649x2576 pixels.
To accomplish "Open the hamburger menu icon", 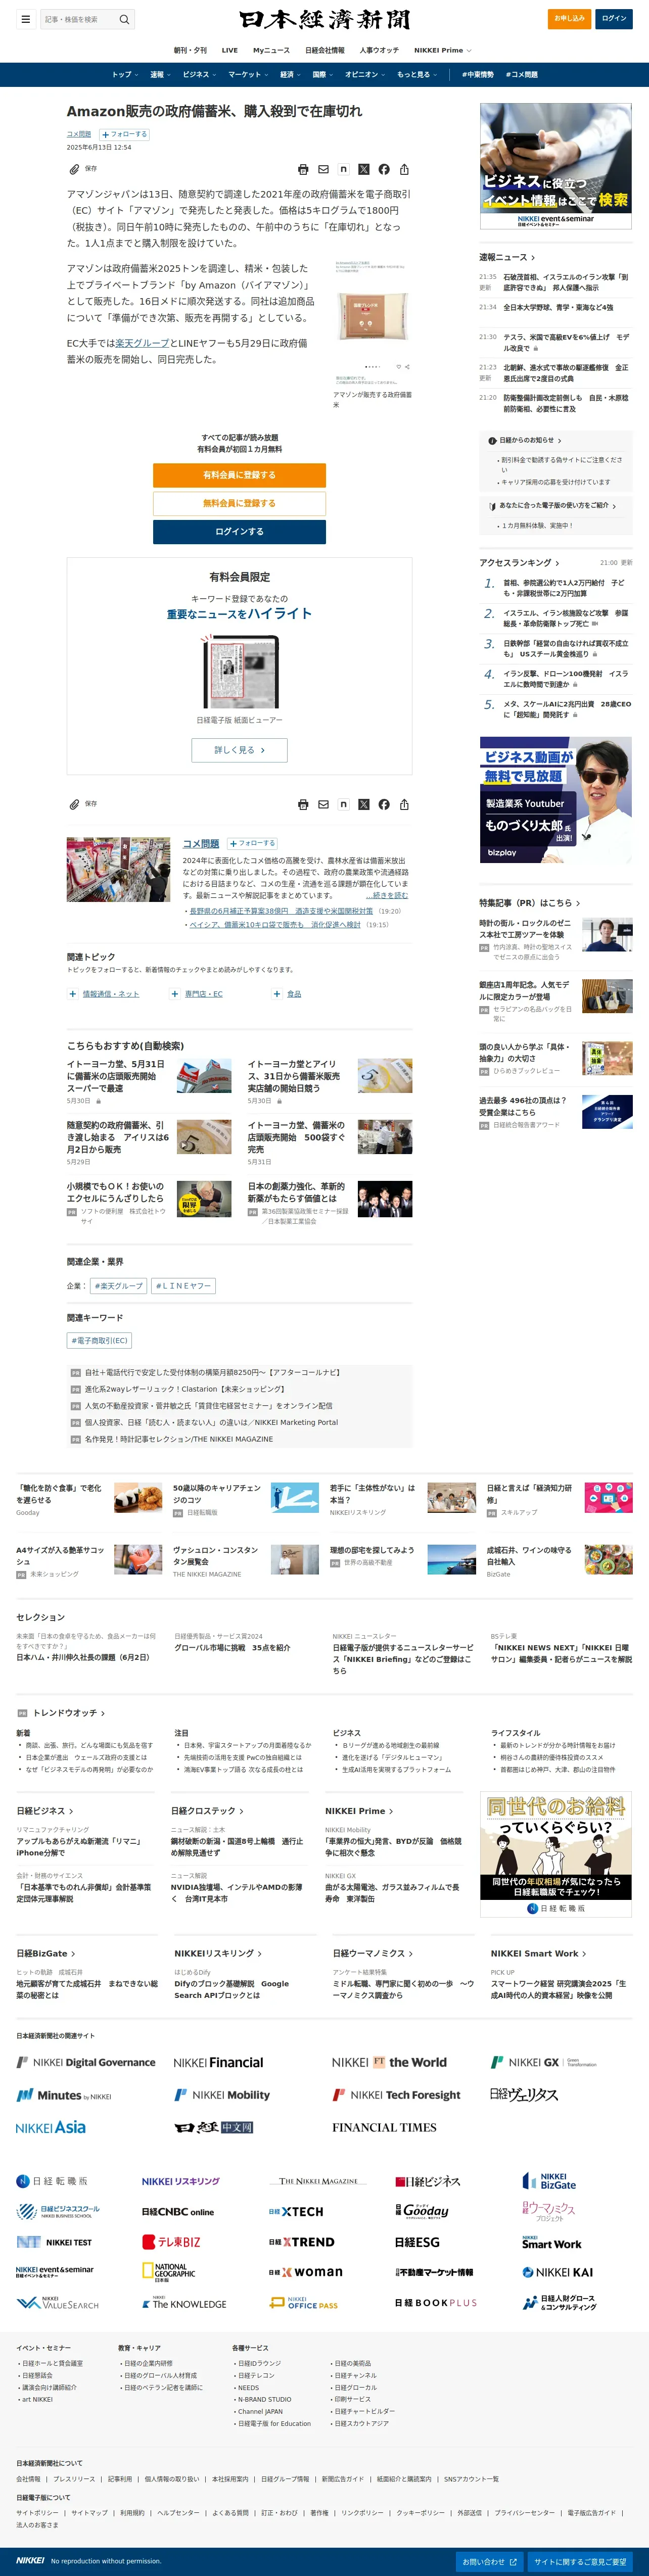I will tap(25, 19).
